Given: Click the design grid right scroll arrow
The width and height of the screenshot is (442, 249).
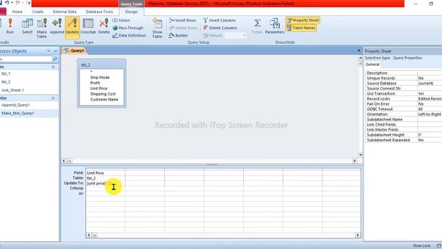Looking at the screenshot, I should [358, 235].
